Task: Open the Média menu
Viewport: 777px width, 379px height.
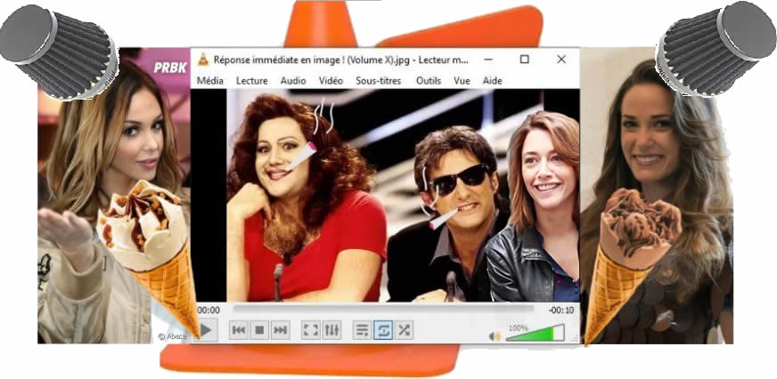Action: coord(210,80)
